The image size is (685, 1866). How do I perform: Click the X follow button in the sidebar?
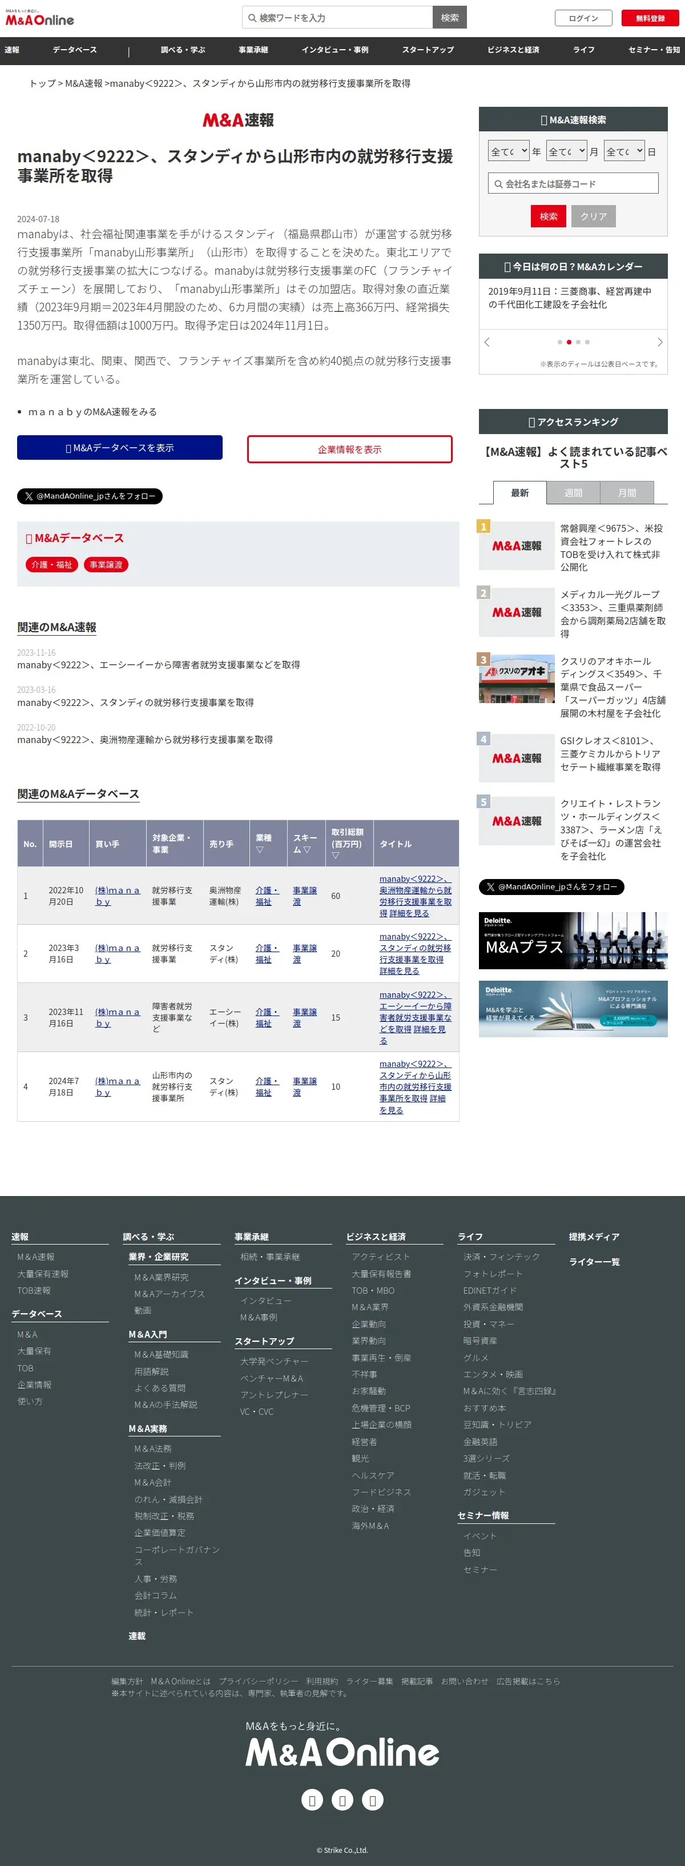click(x=551, y=886)
